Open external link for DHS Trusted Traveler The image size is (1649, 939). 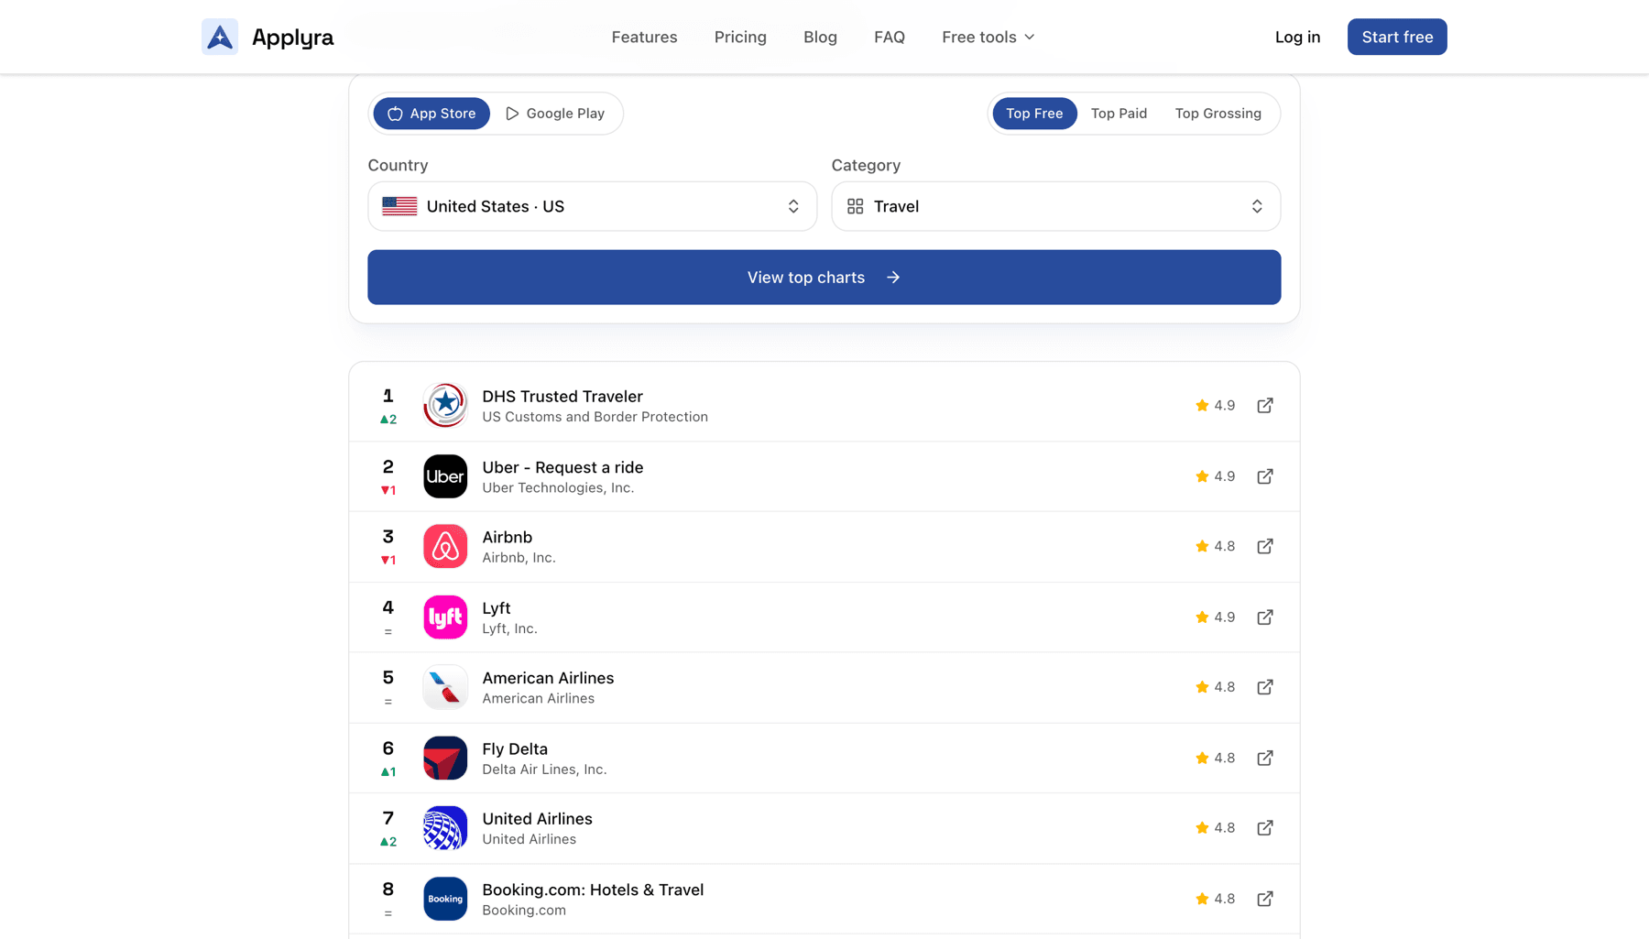click(x=1265, y=405)
